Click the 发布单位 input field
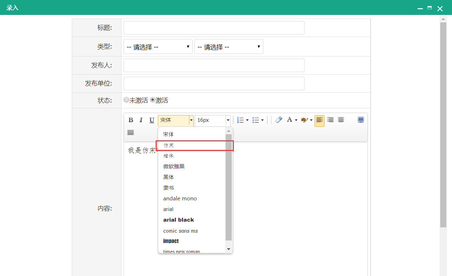452x276 pixels. [214, 83]
